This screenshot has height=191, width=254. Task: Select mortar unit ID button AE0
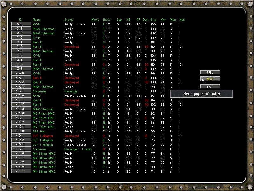(21, 154)
